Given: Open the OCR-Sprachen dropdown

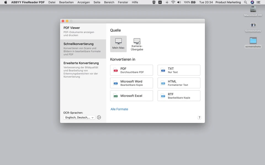Looking at the screenshot, I should [79, 117].
